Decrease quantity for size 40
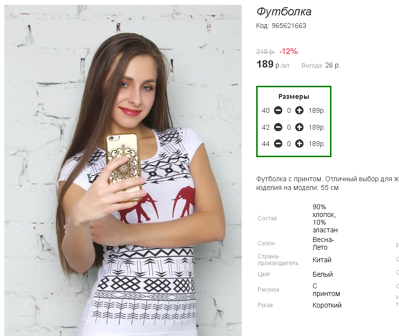The height and width of the screenshot is (336, 399). click(x=278, y=110)
